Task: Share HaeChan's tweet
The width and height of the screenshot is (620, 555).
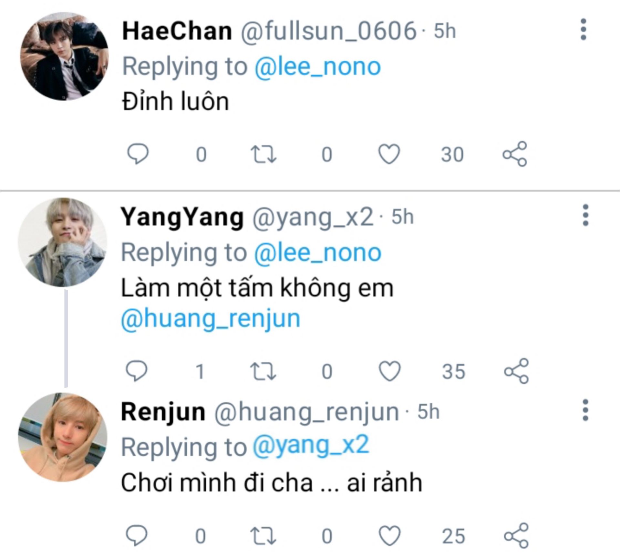Action: (x=515, y=154)
